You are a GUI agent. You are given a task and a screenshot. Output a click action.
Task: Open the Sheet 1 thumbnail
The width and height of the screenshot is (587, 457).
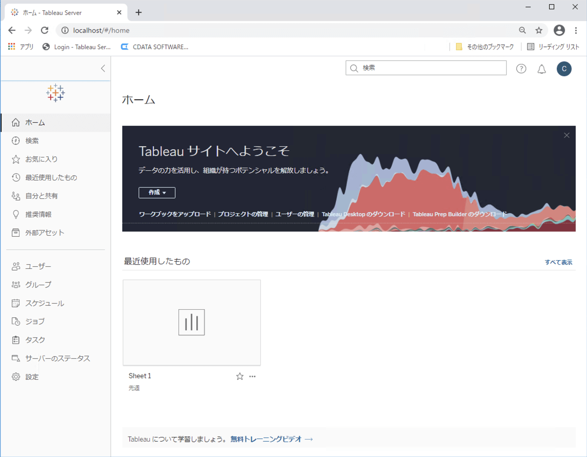pyautogui.click(x=192, y=322)
